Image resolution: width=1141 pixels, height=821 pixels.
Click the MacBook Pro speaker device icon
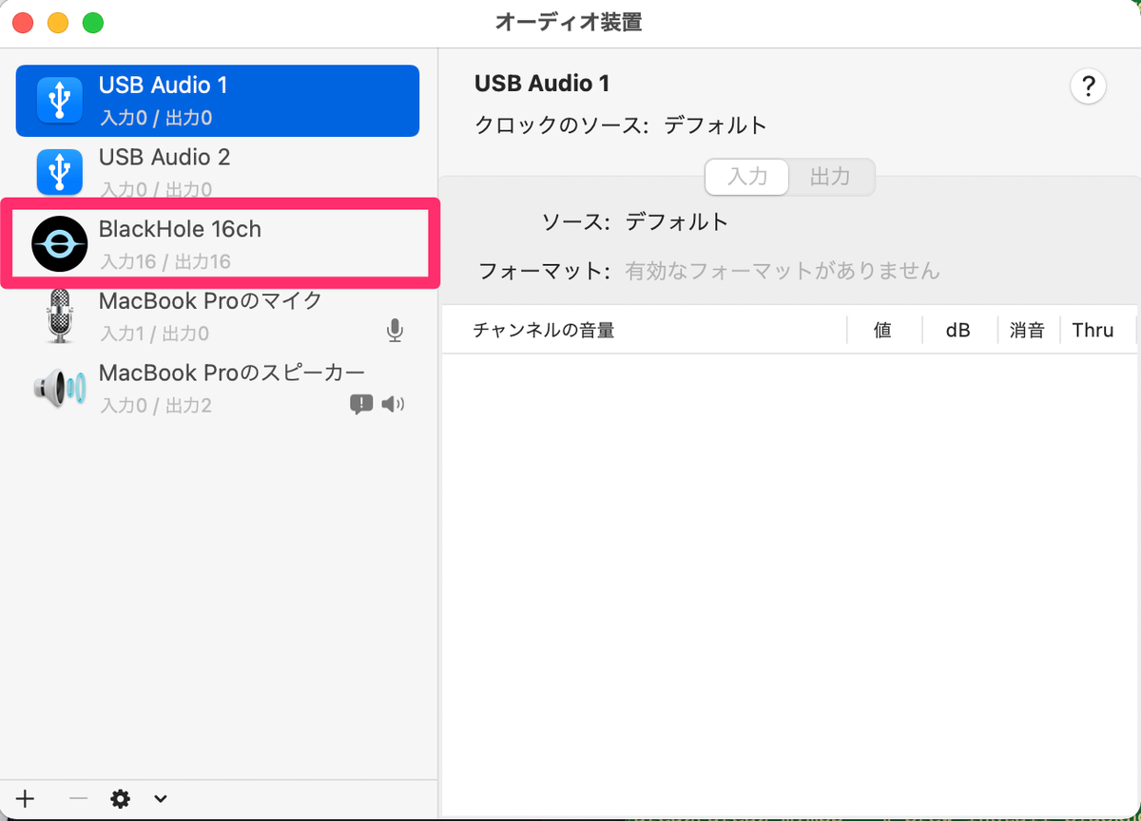[60, 388]
